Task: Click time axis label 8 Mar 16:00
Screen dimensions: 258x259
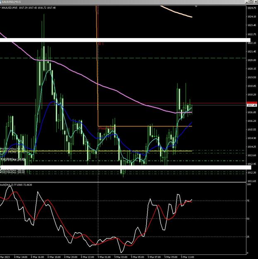Action: click(37, 257)
